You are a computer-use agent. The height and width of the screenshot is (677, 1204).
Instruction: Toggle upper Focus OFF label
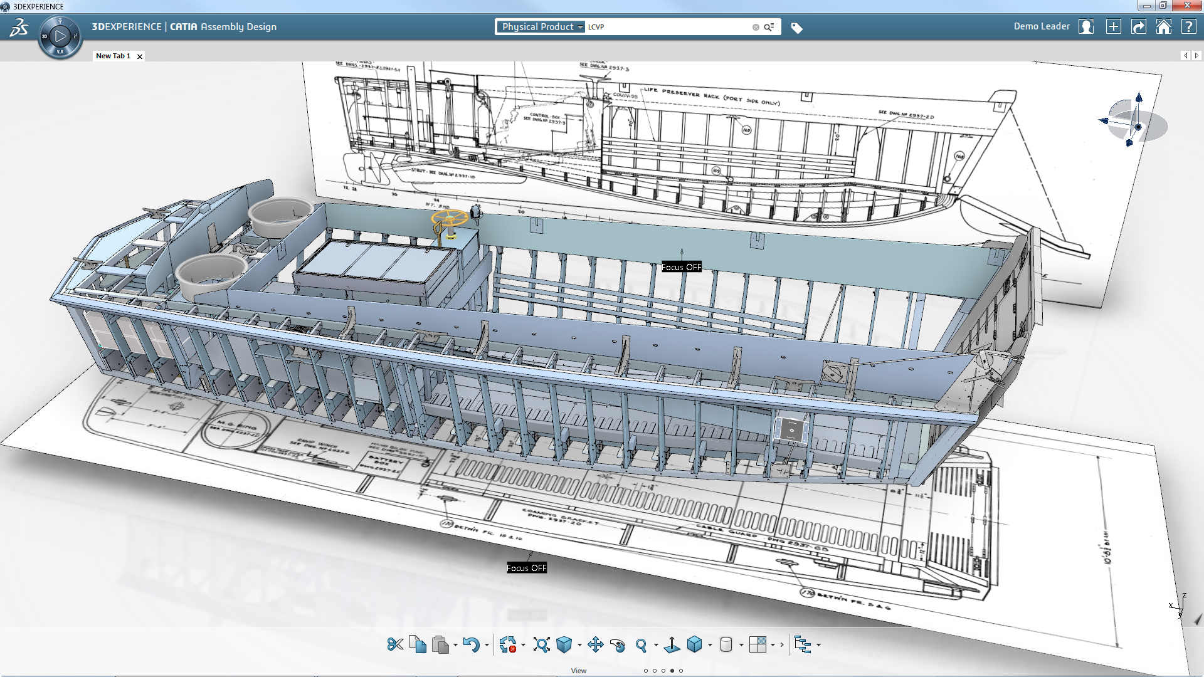pyautogui.click(x=681, y=267)
